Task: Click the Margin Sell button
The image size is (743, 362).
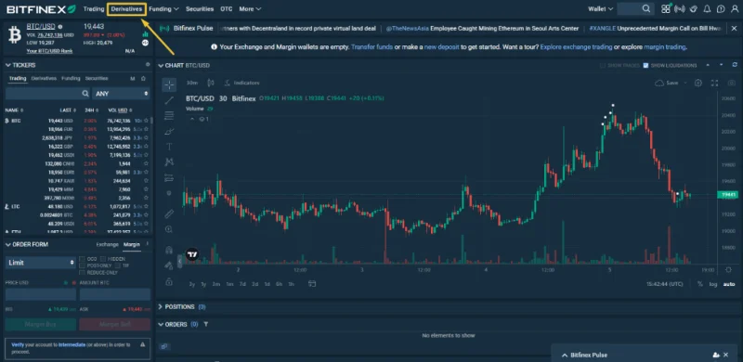Action: click(x=115, y=325)
